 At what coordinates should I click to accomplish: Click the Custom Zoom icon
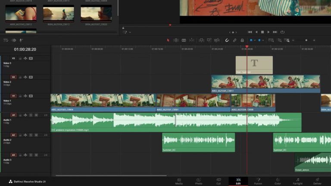tap(287, 40)
